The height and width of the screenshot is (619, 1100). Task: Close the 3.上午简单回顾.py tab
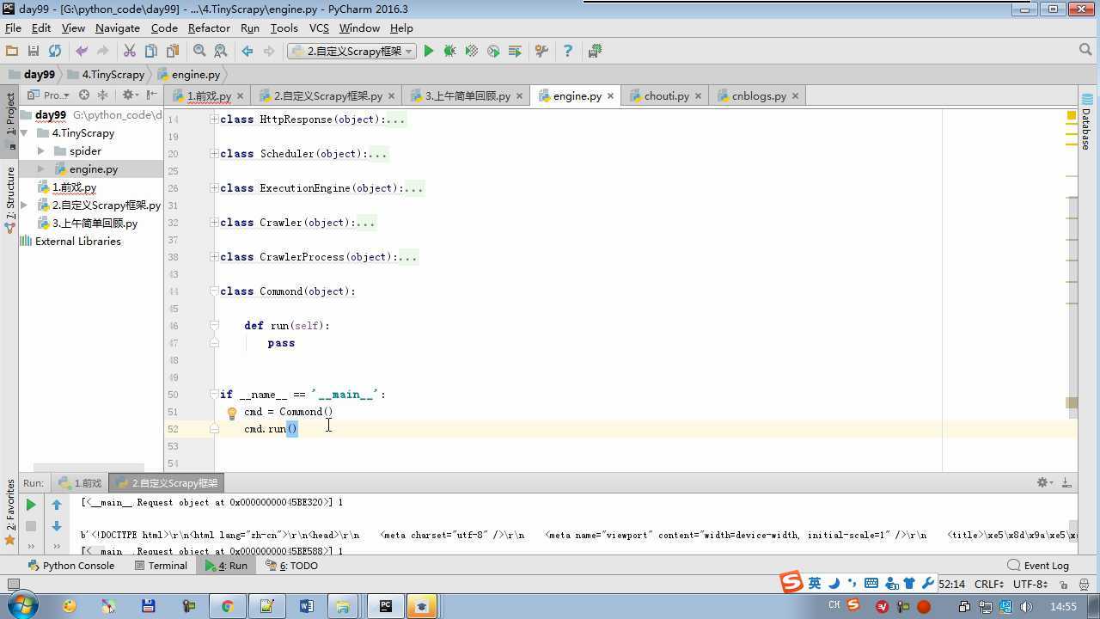518,96
